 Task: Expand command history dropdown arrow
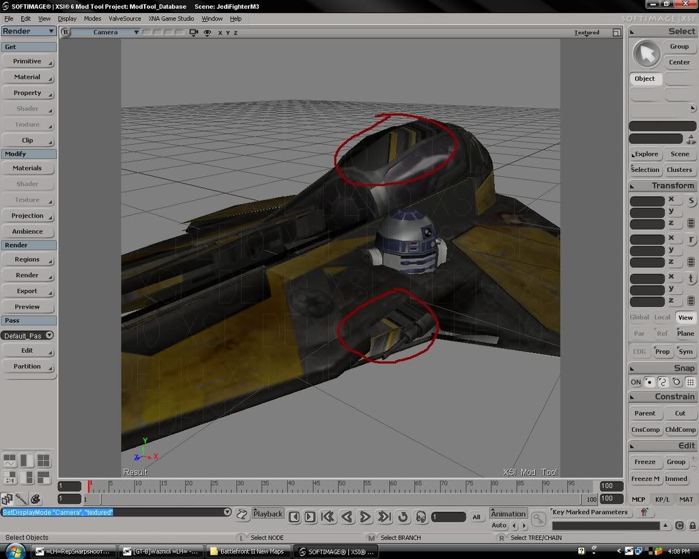pos(227,512)
